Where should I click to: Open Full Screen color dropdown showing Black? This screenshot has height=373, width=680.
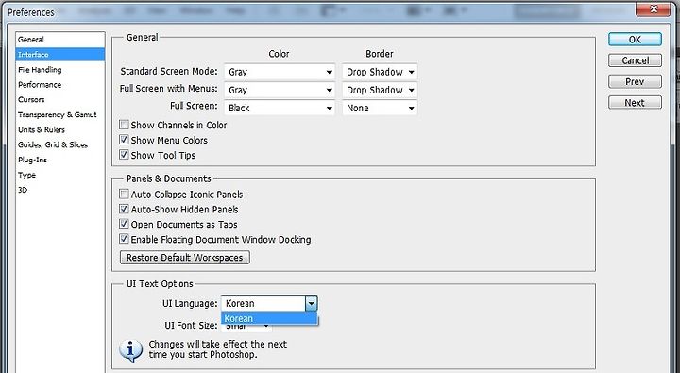pyautogui.click(x=280, y=108)
